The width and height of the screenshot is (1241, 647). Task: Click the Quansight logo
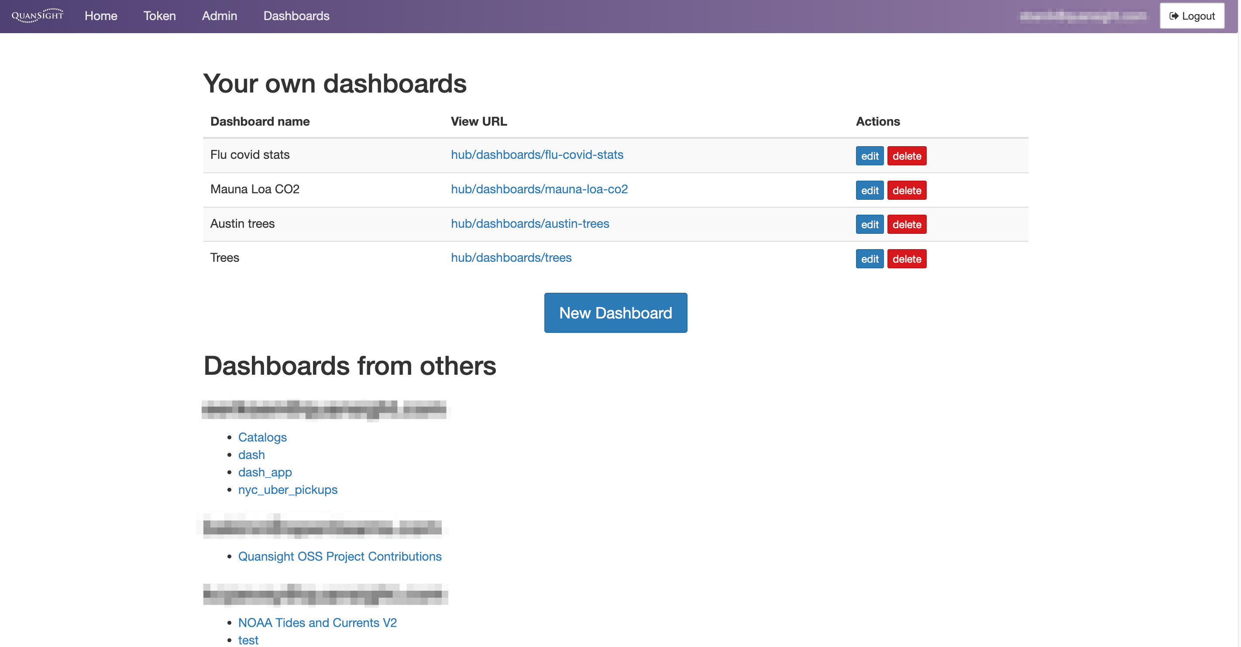coord(38,15)
